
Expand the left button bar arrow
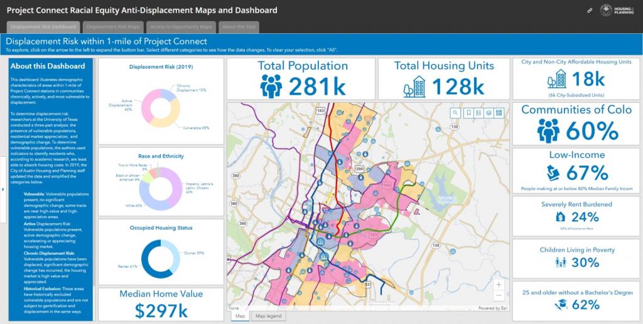pos(3,189)
